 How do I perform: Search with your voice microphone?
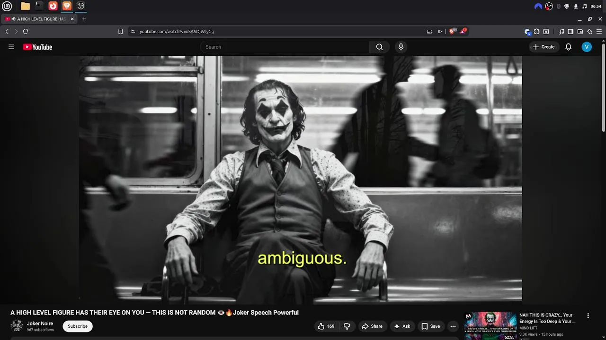click(x=401, y=47)
